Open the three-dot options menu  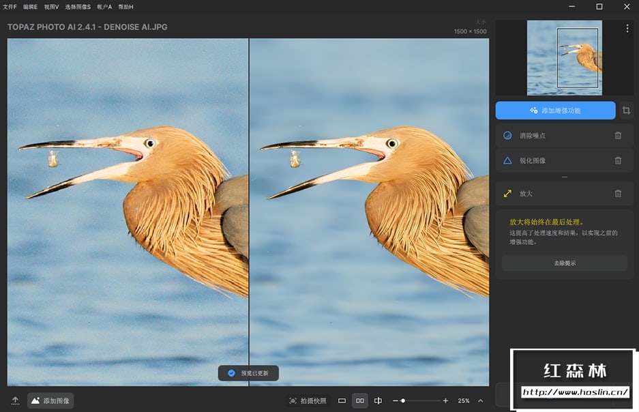click(627, 29)
